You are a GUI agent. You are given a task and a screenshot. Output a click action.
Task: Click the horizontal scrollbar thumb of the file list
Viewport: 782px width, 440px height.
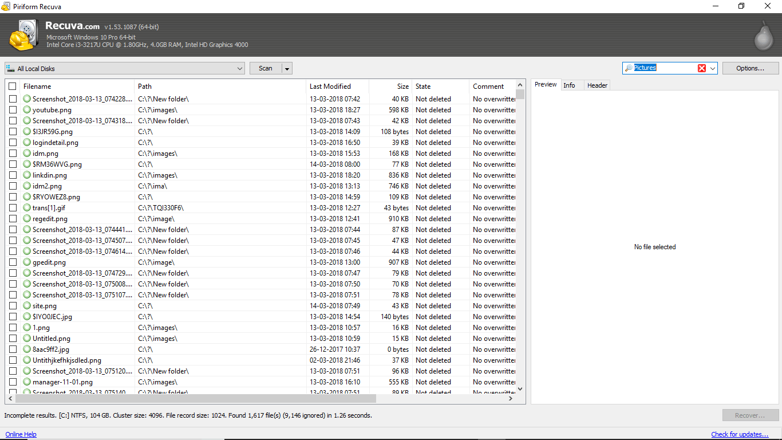[196, 399]
